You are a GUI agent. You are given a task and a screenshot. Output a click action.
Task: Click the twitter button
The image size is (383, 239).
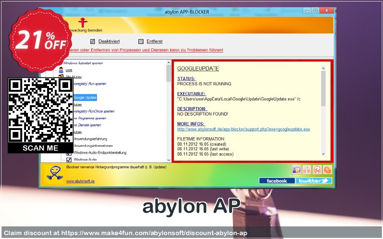point(314,181)
